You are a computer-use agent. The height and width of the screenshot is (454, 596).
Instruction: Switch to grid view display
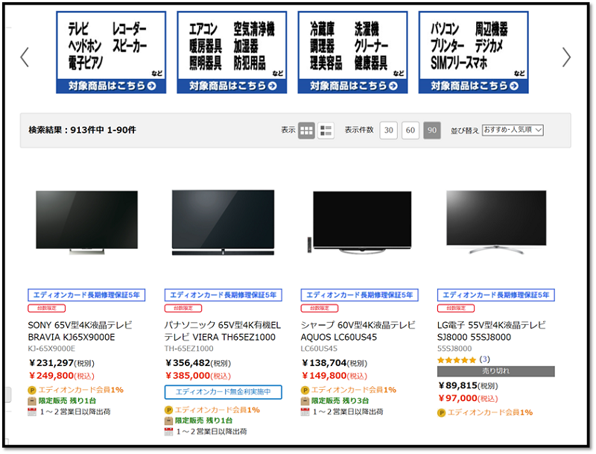(x=306, y=130)
